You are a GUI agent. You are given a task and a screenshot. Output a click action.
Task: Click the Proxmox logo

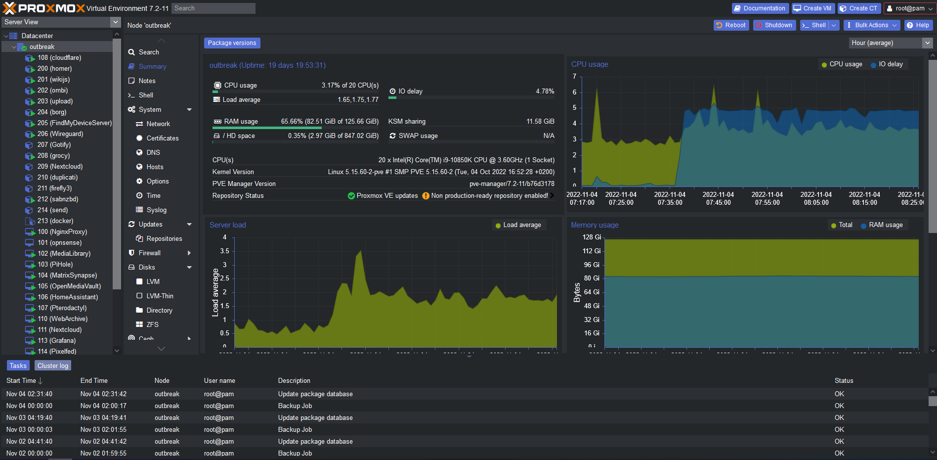44,8
